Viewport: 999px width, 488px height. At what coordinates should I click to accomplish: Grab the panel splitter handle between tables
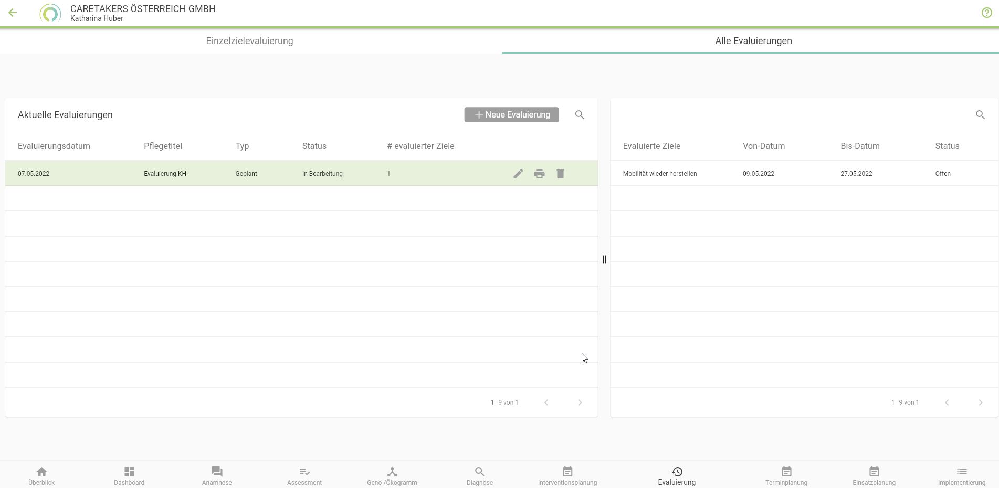604,260
